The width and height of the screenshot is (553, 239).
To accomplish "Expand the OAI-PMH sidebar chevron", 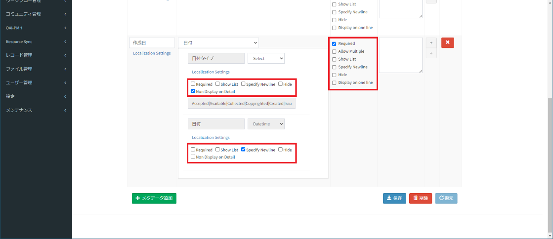I will (x=65, y=28).
